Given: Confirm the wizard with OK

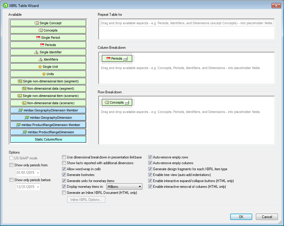Looking at the screenshot, I should click(241, 217).
